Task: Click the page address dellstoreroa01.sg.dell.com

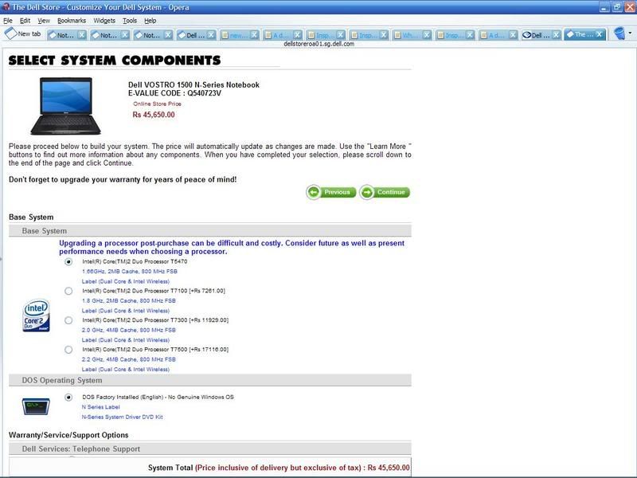Action: point(319,44)
